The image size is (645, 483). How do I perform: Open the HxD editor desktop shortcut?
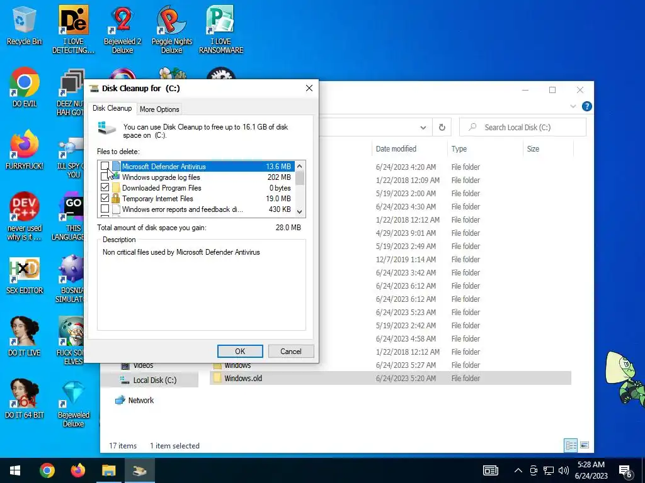25,275
